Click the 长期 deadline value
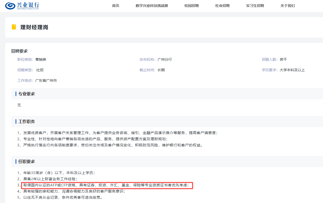This screenshot has height=203, width=323. coord(161,70)
